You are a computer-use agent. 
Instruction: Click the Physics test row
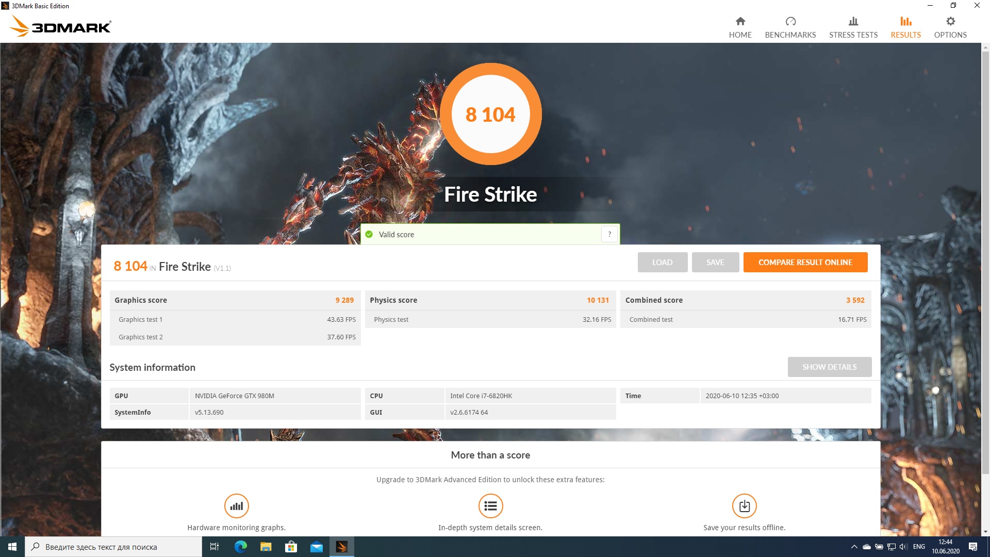(490, 319)
